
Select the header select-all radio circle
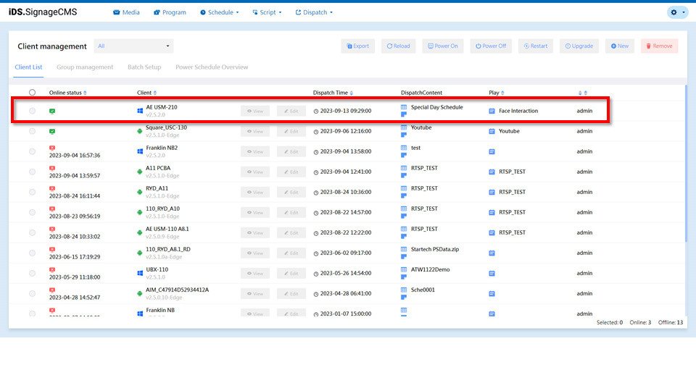[x=32, y=93]
